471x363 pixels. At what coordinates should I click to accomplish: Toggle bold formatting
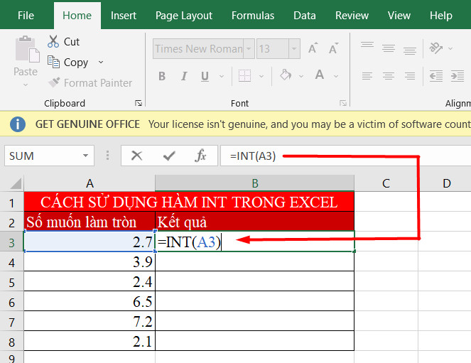point(162,76)
